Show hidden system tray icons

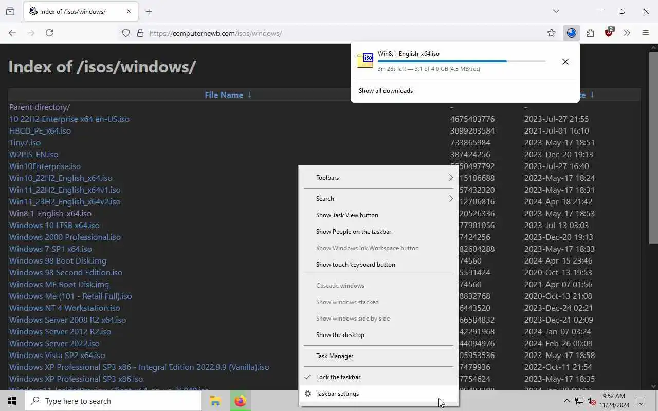point(566,401)
